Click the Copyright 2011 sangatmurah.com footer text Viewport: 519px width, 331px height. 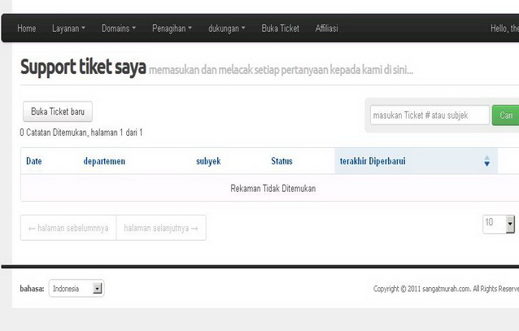[x=446, y=289]
